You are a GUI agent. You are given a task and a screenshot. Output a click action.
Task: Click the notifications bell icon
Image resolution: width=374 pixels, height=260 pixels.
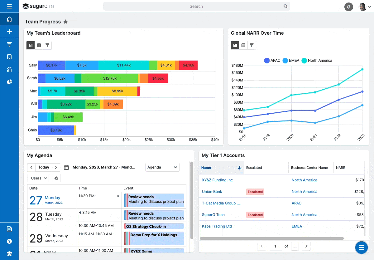[348, 7]
